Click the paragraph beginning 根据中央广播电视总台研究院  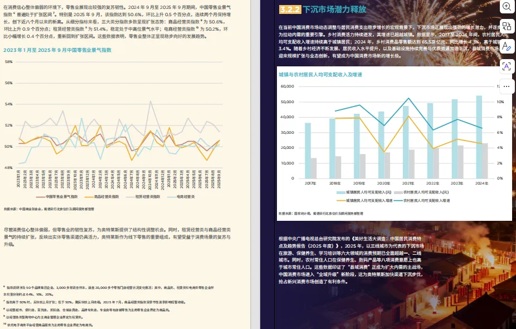pos(351,260)
